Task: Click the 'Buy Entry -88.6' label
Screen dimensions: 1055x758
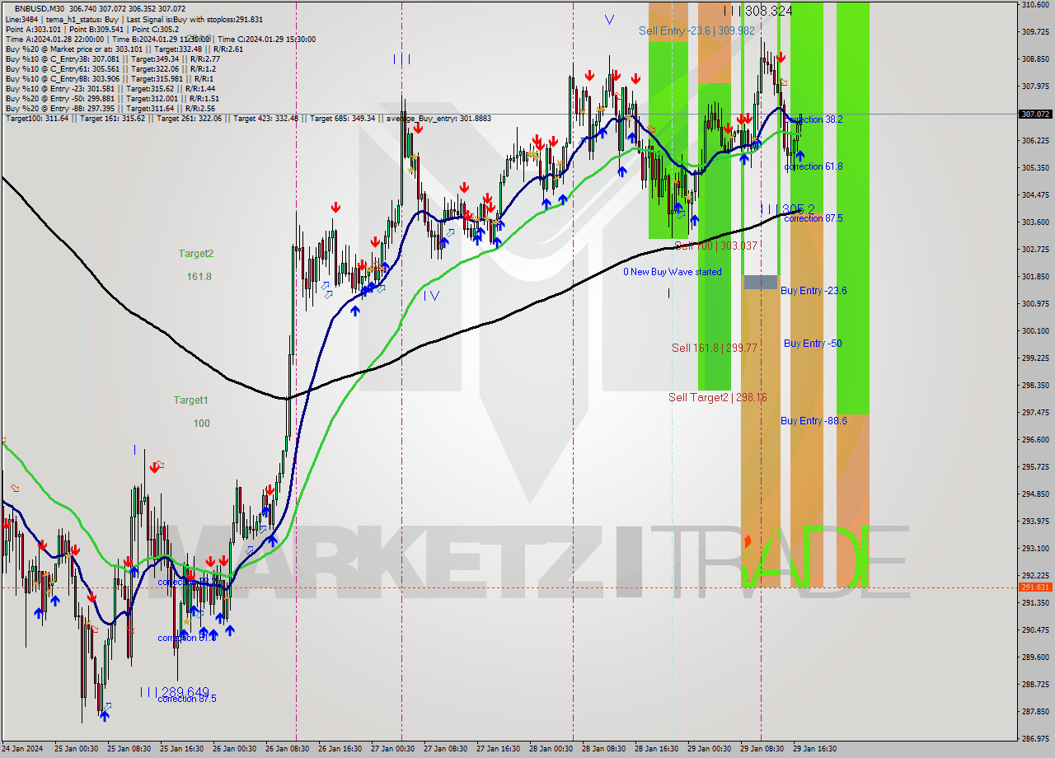Action: [814, 421]
